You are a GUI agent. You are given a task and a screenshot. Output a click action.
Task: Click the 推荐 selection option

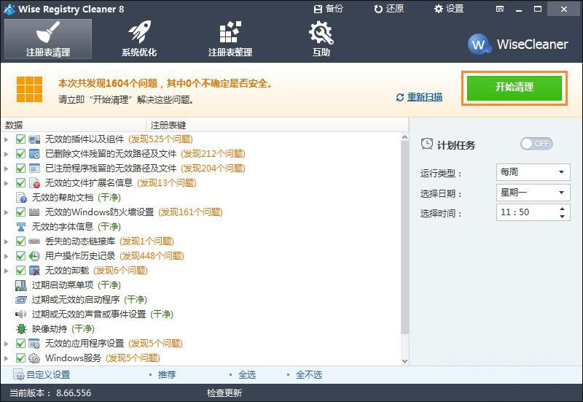[x=167, y=374]
